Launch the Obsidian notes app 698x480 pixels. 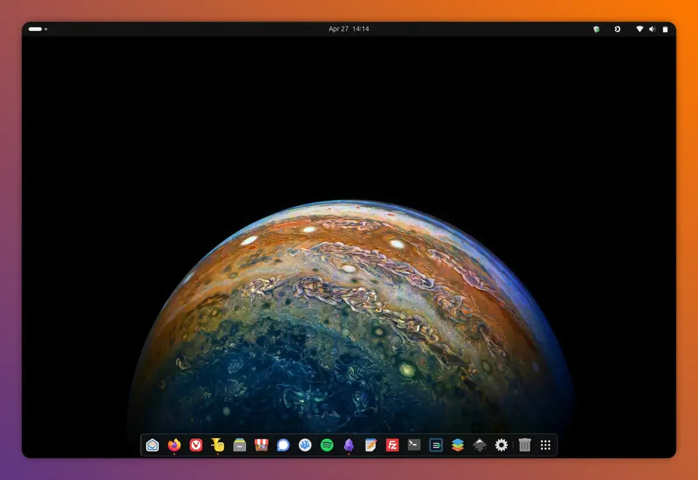348,445
